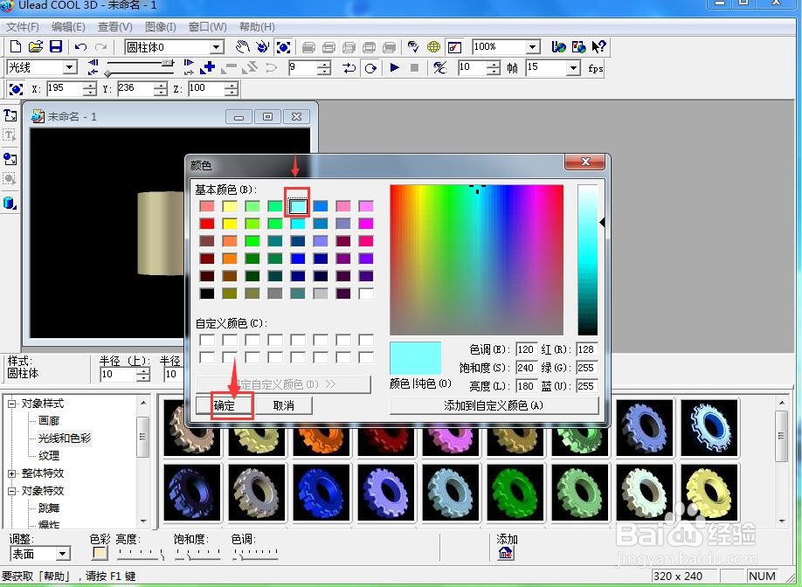The height and width of the screenshot is (587, 802).
Task: Pick the white basic color swatch
Action: pyautogui.click(x=366, y=293)
